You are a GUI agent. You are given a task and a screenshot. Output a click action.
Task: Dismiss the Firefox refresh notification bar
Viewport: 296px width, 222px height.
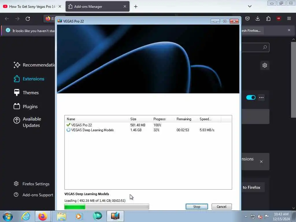tap(289, 30)
